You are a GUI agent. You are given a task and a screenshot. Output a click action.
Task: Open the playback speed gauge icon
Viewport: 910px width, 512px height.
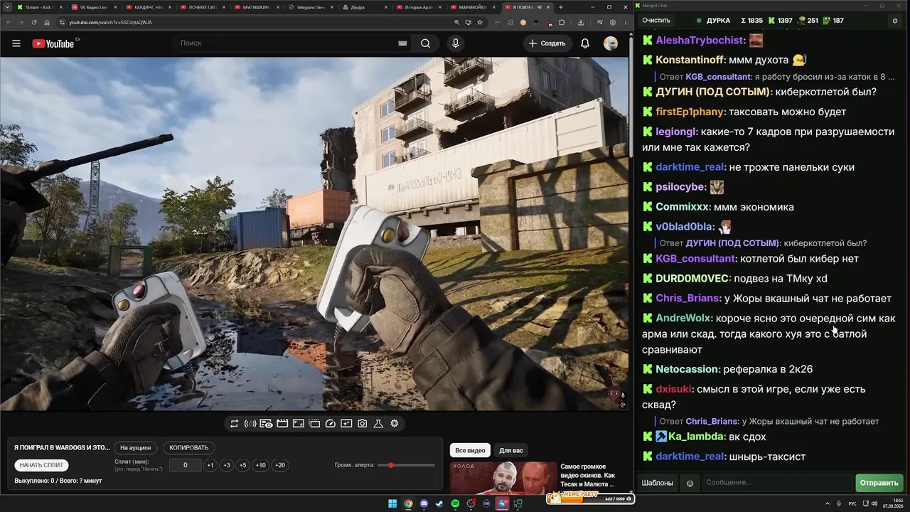point(330,424)
